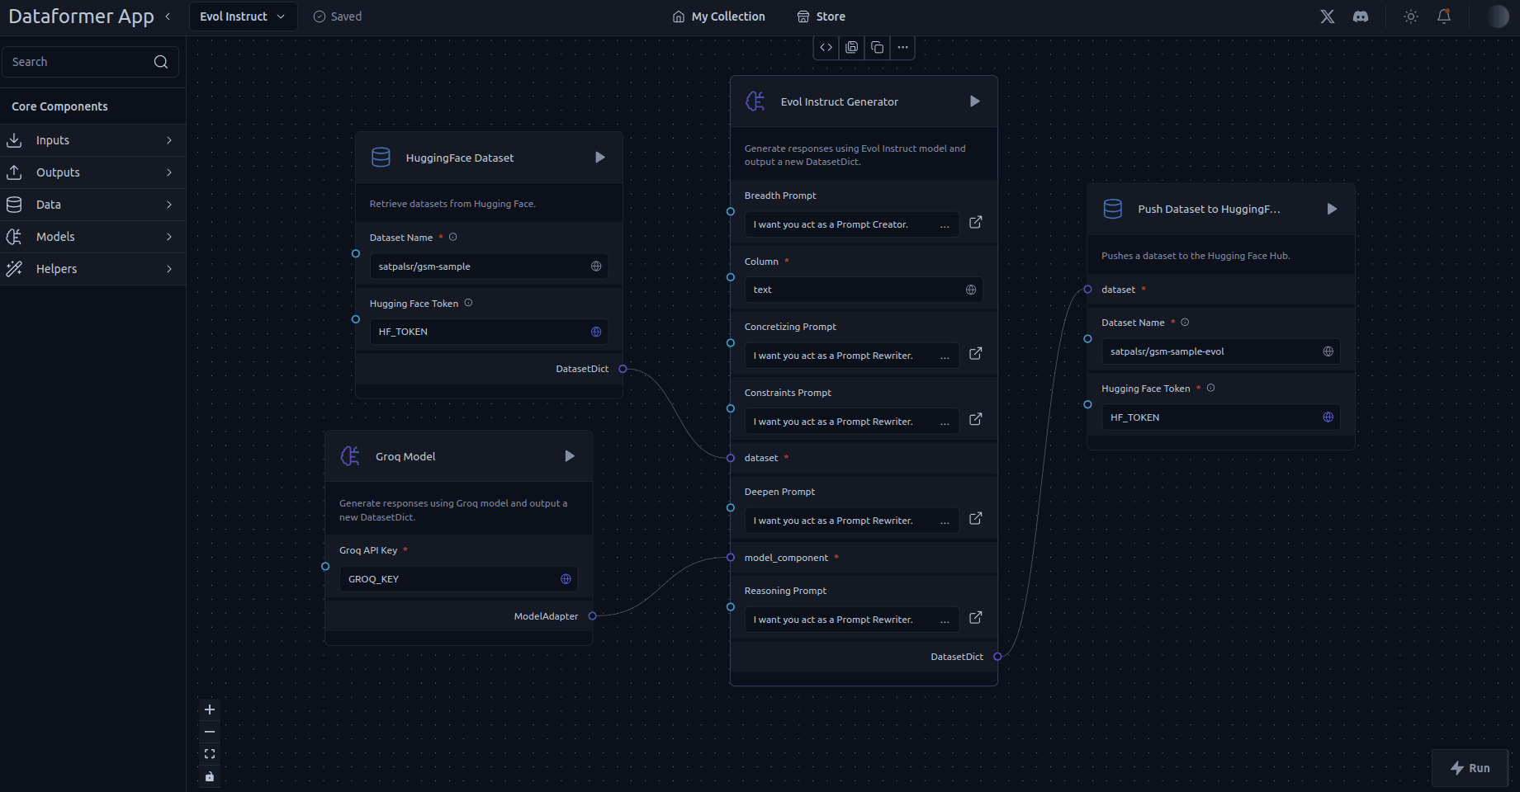Toggle canvas lock
Viewport: 1520px width, 792px height.
click(x=210, y=776)
